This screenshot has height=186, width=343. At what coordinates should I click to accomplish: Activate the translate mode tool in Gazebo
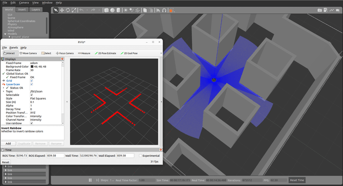pyautogui.click(x=62, y=10)
